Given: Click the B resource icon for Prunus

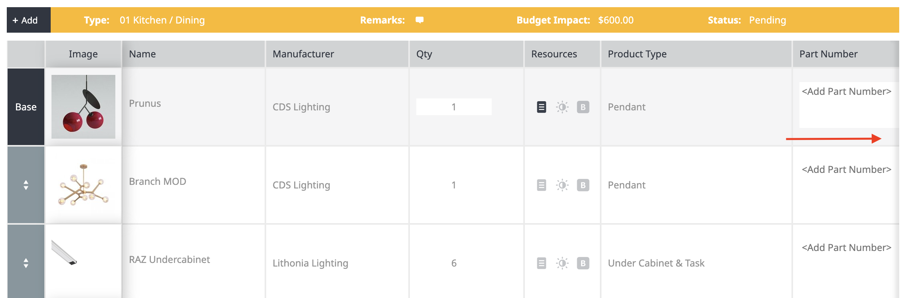Looking at the screenshot, I should [583, 107].
